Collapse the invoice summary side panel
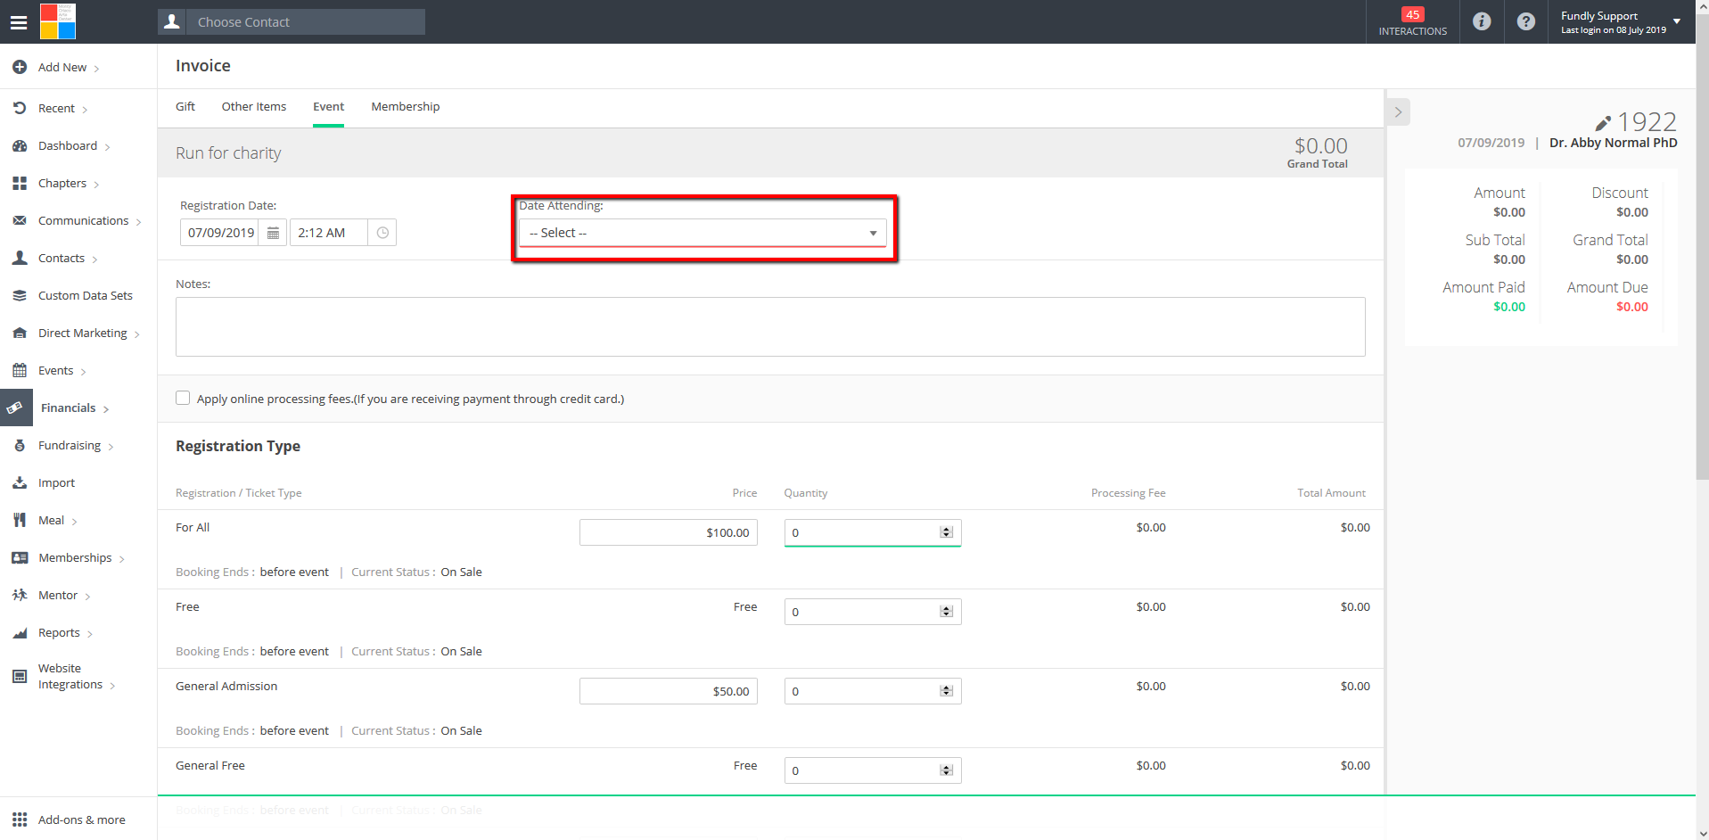Image resolution: width=1709 pixels, height=840 pixels. [1398, 112]
